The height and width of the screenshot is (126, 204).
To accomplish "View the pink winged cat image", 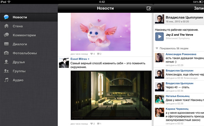I will [101, 32].
